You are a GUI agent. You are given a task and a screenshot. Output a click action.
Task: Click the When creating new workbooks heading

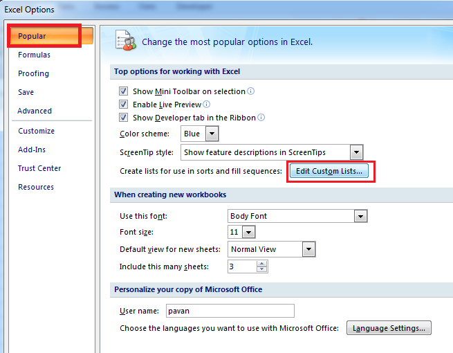[170, 194]
